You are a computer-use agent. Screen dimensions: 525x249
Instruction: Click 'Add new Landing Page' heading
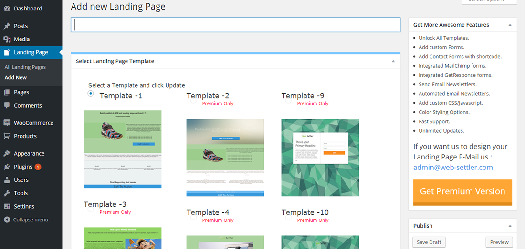118,7
